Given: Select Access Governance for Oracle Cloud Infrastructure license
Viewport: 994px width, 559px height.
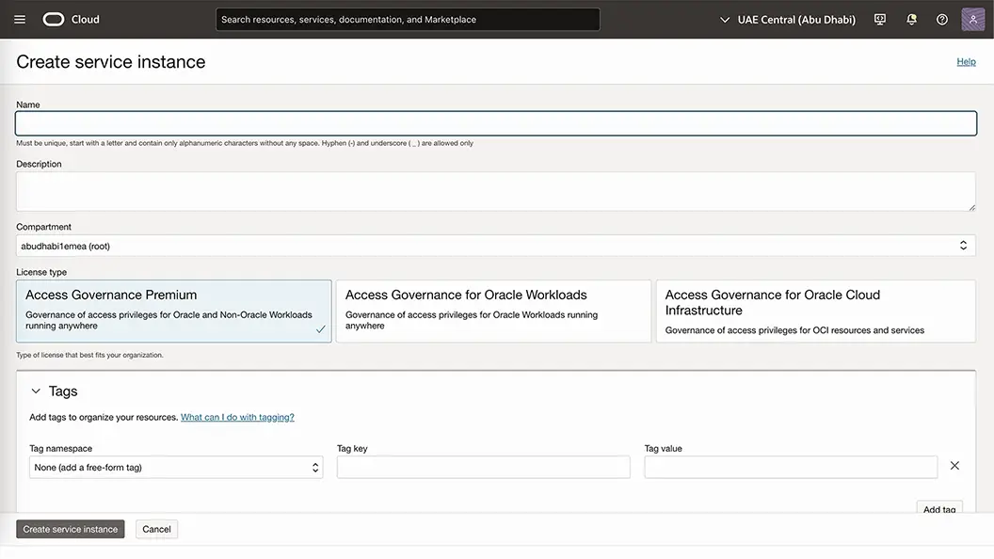Looking at the screenshot, I should tap(816, 311).
